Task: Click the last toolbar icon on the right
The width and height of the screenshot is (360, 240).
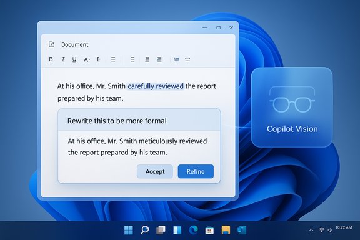Action: tap(187, 59)
